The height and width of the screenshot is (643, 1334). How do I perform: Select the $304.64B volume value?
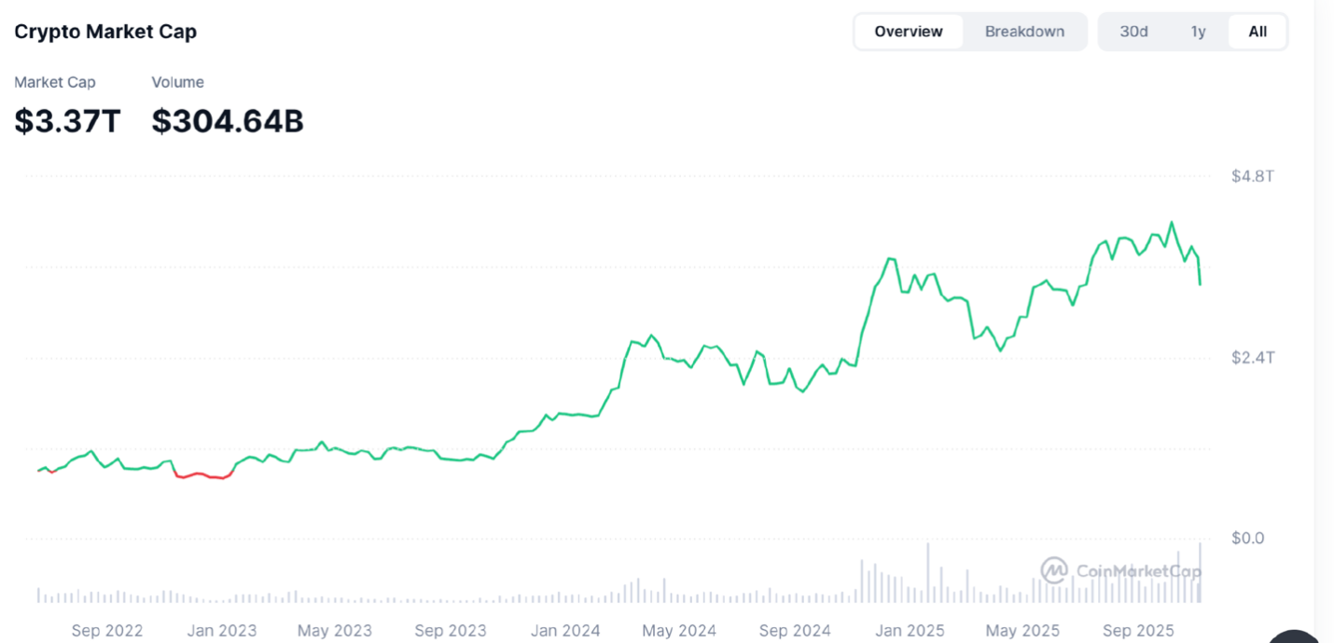click(227, 121)
